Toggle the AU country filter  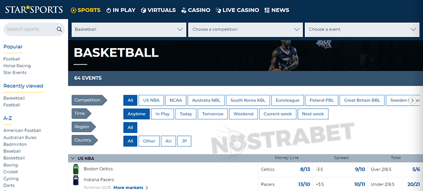coord(169,141)
